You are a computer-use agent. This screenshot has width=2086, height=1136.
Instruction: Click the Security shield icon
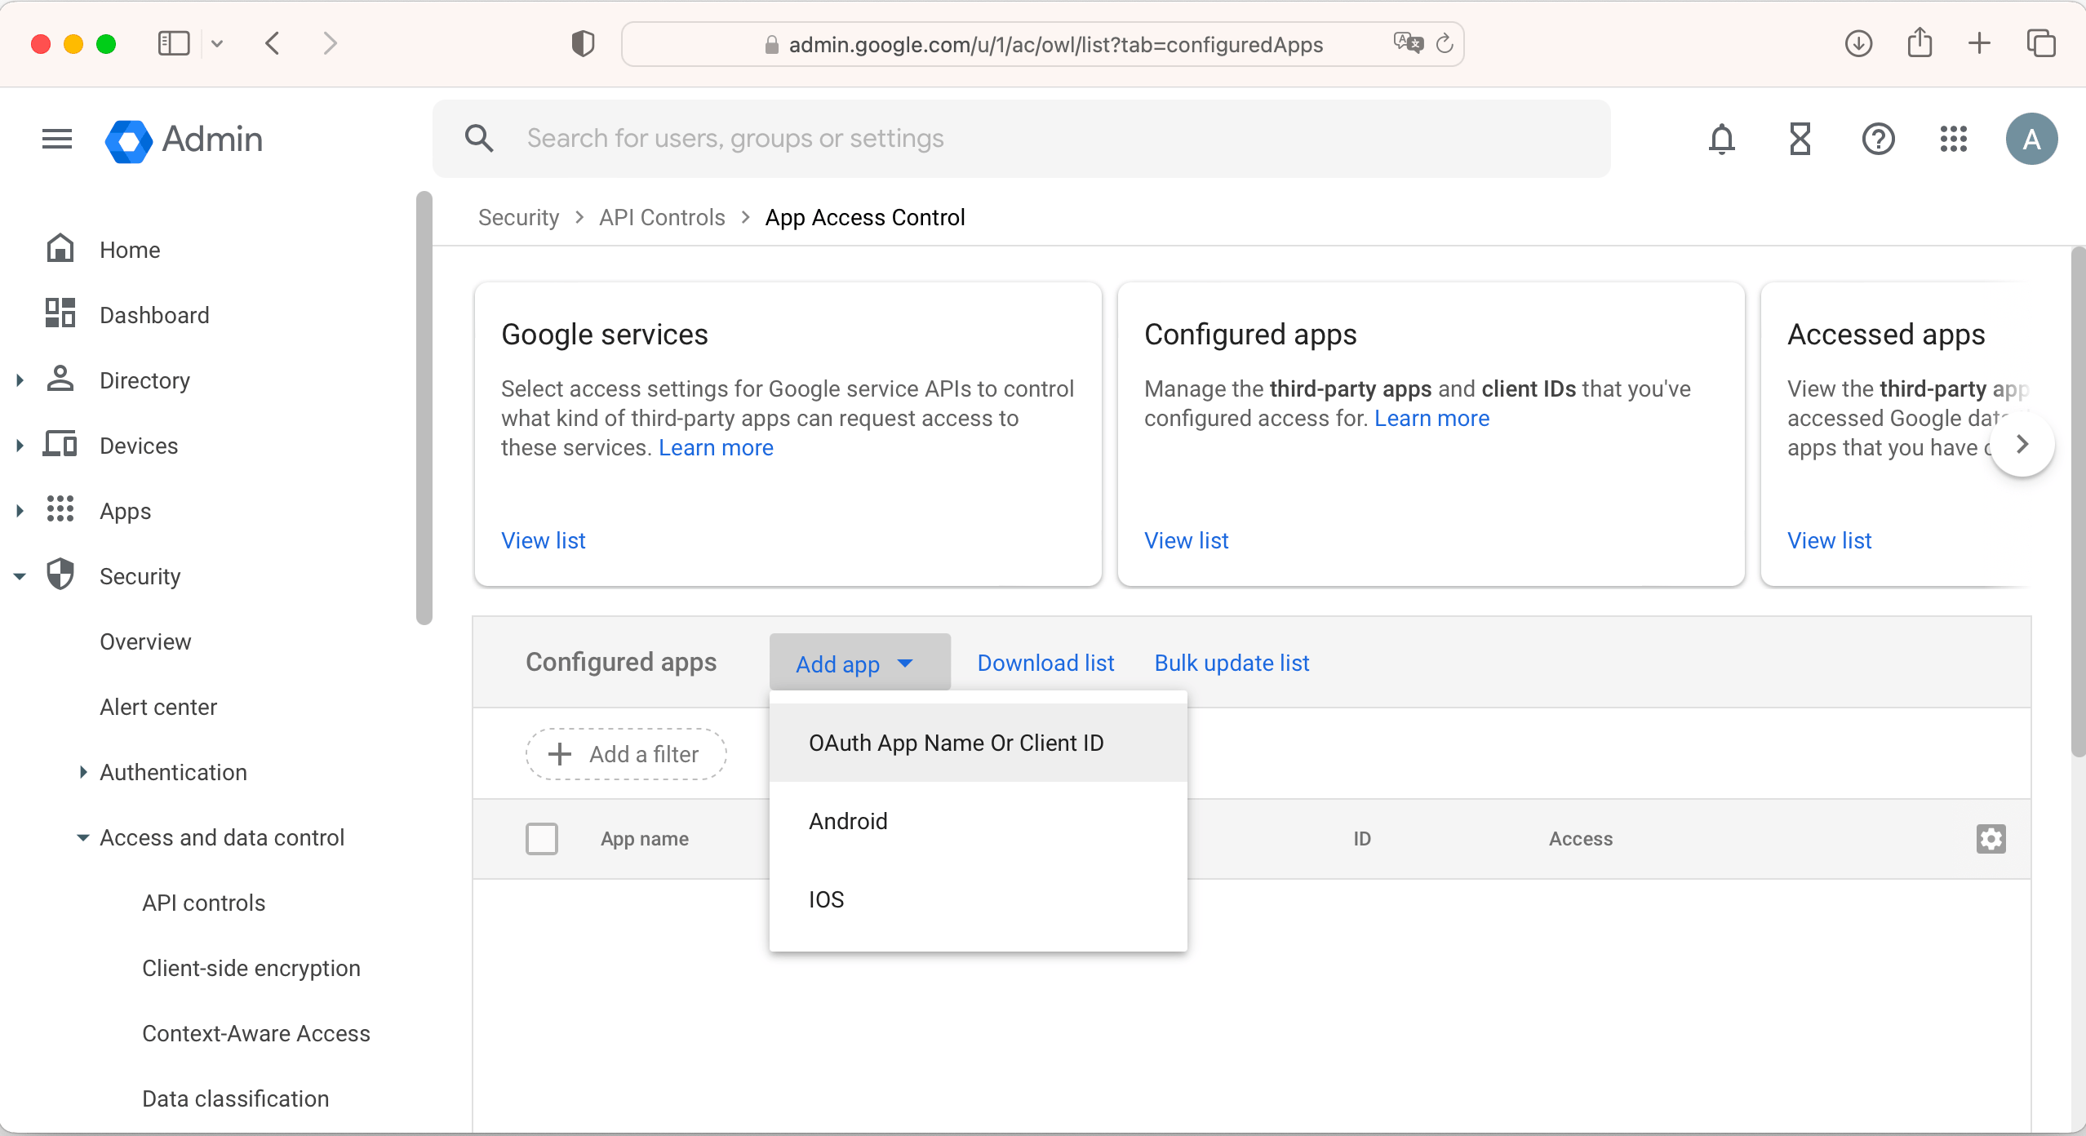tap(60, 575)
